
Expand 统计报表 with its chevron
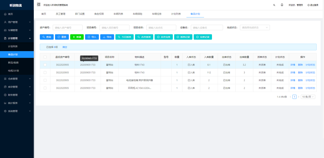point(30,103)
